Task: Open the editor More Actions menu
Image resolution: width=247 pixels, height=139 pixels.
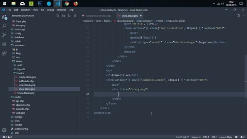Action: click(244, 15)
